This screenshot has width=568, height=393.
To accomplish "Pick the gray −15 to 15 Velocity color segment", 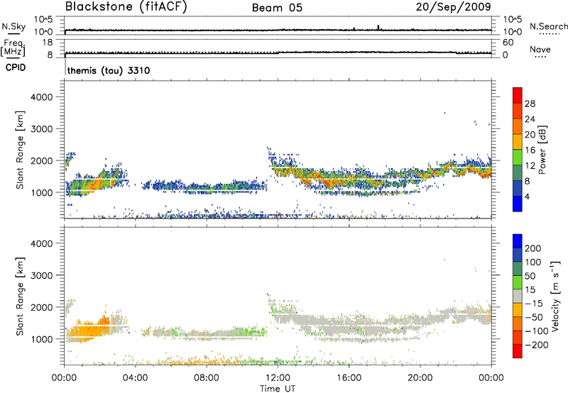I will click(518, 296).
